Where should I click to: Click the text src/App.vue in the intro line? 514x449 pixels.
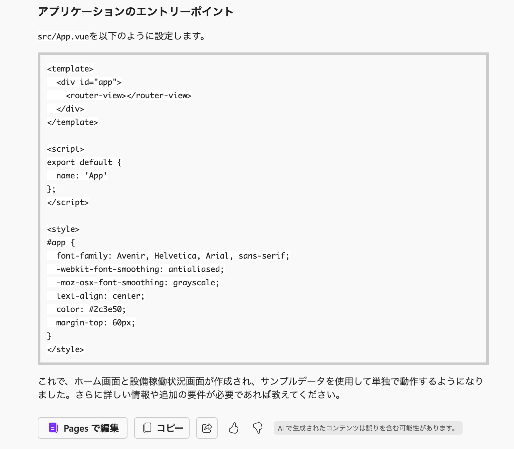coord(63,36)
